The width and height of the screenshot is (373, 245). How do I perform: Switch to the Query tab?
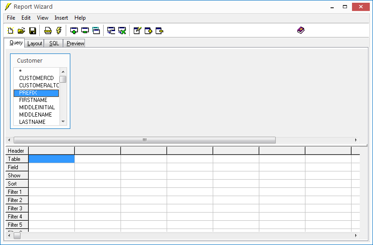coord(14,43)
